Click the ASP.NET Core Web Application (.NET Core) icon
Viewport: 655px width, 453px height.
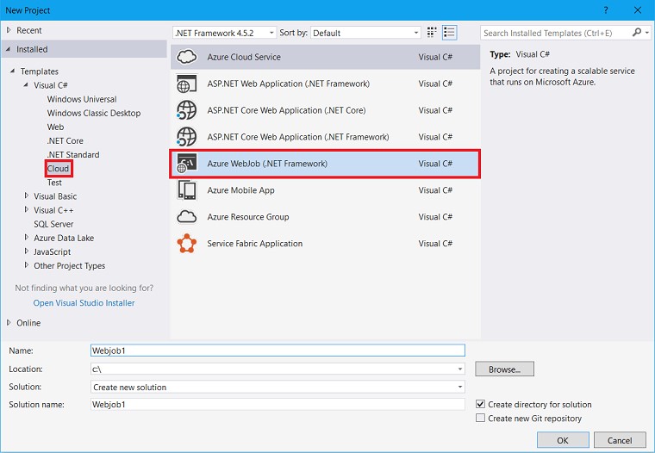coord(186,110)
